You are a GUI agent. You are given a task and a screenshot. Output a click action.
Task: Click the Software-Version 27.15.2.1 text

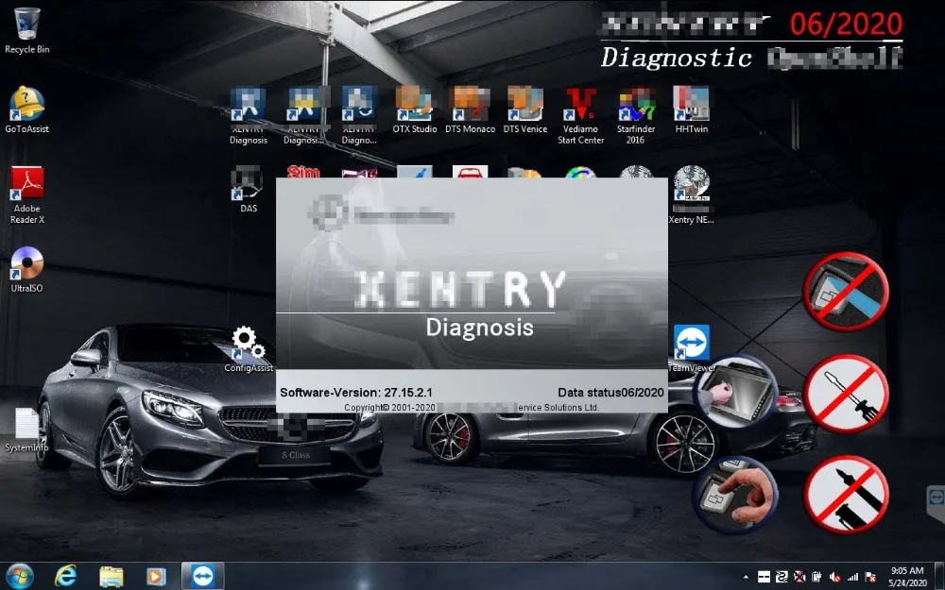tap(355, 392)
